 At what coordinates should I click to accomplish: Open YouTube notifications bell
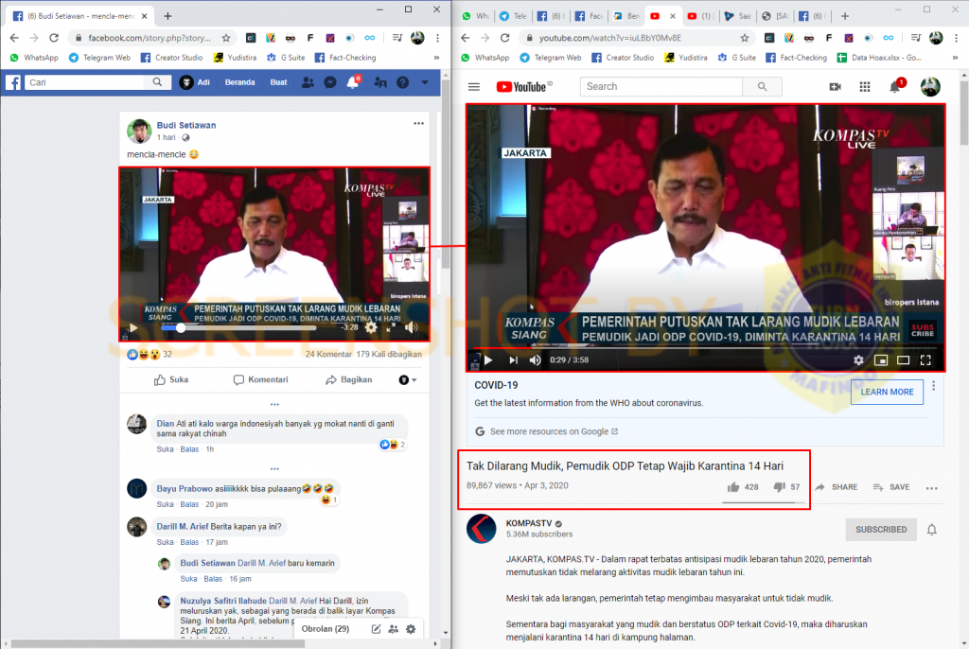pos(895,86)
